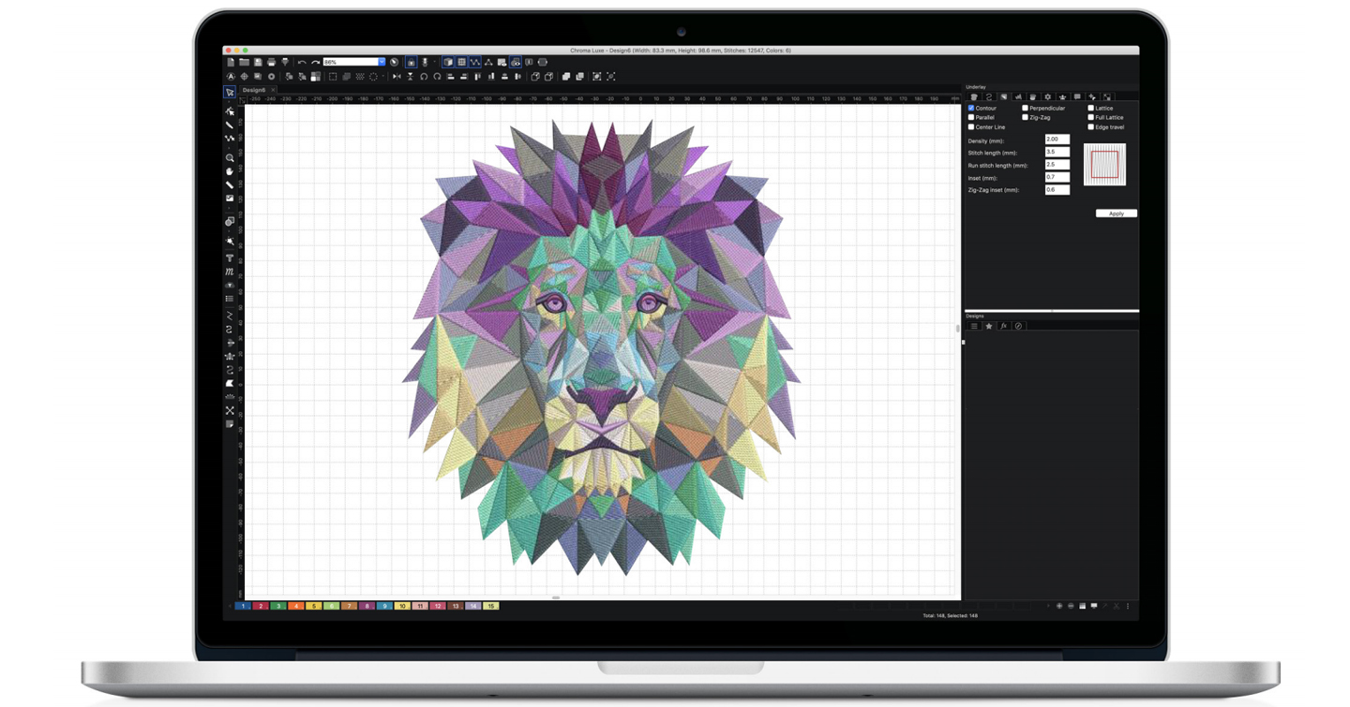Check the Full Lattice option
The height and width of the screenshot is (707, 1350).
[x=1091, y=118]
